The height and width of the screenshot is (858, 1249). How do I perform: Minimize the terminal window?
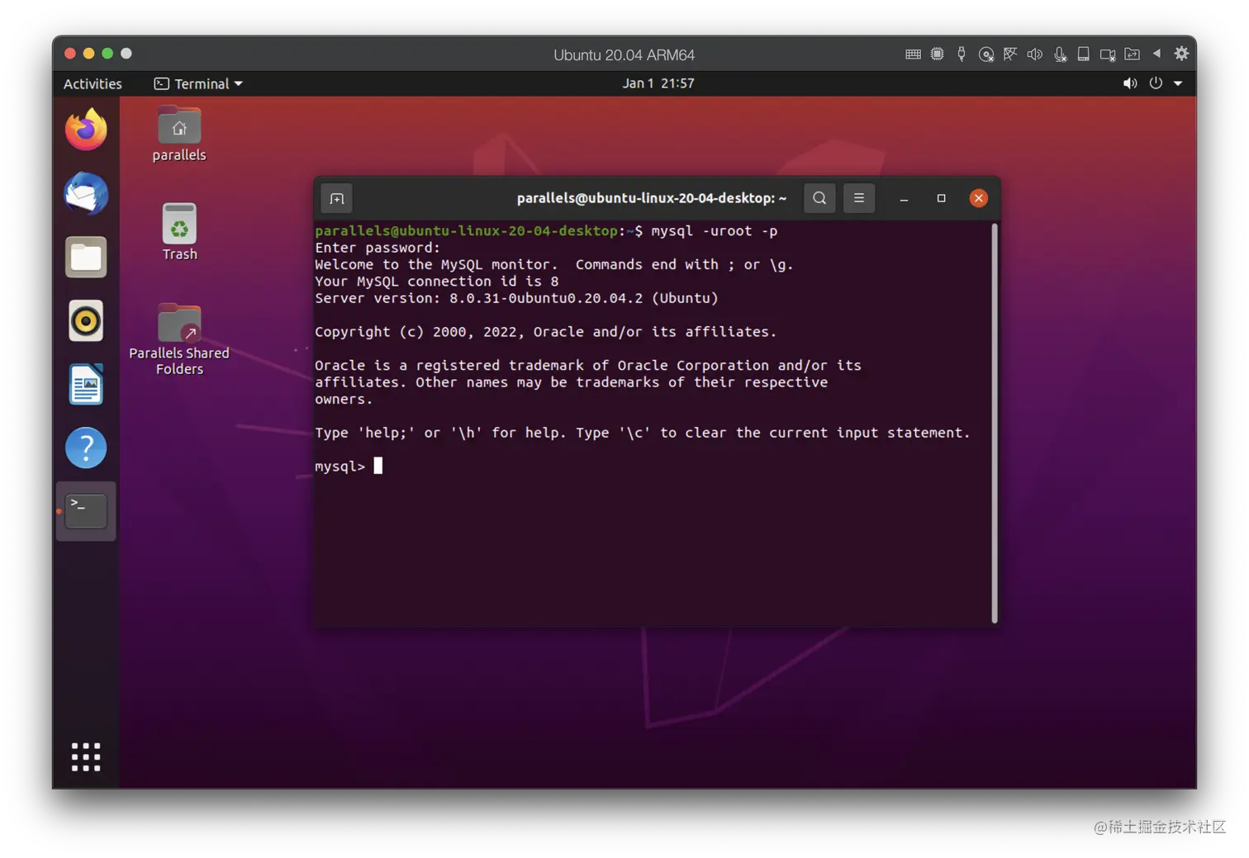point(904,198)
